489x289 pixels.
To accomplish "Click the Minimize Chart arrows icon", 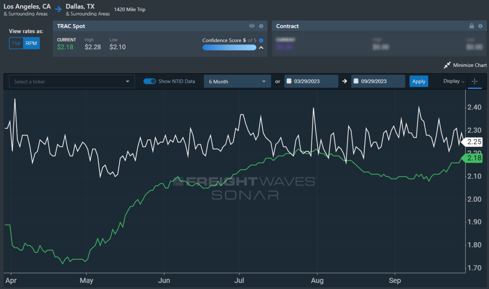I will coord(447,65).
